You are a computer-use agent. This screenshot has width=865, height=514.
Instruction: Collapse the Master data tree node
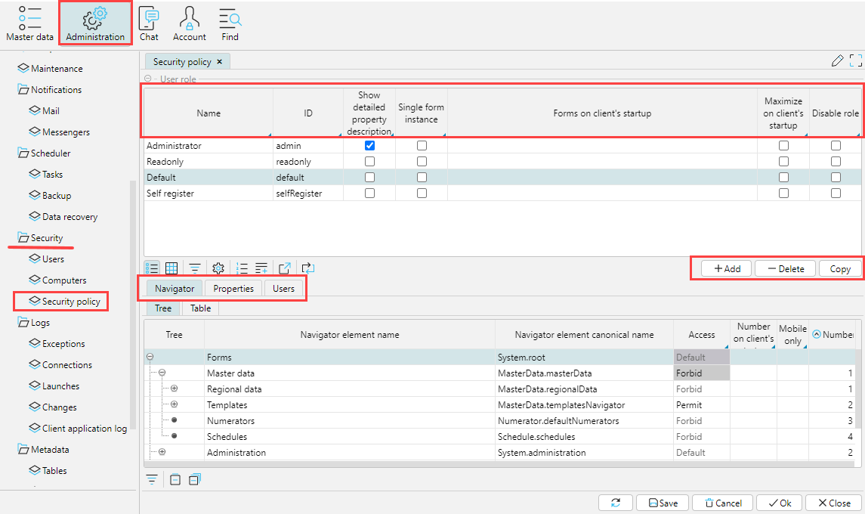click(x=162, y=373)
